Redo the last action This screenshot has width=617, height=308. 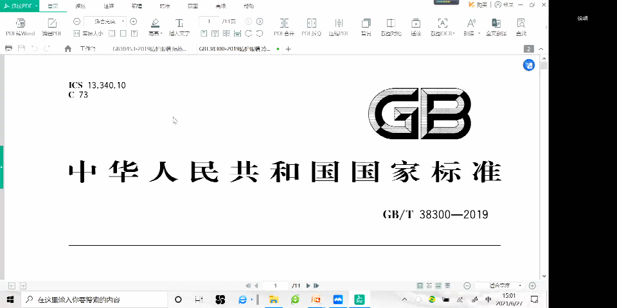tap(47, 48)
